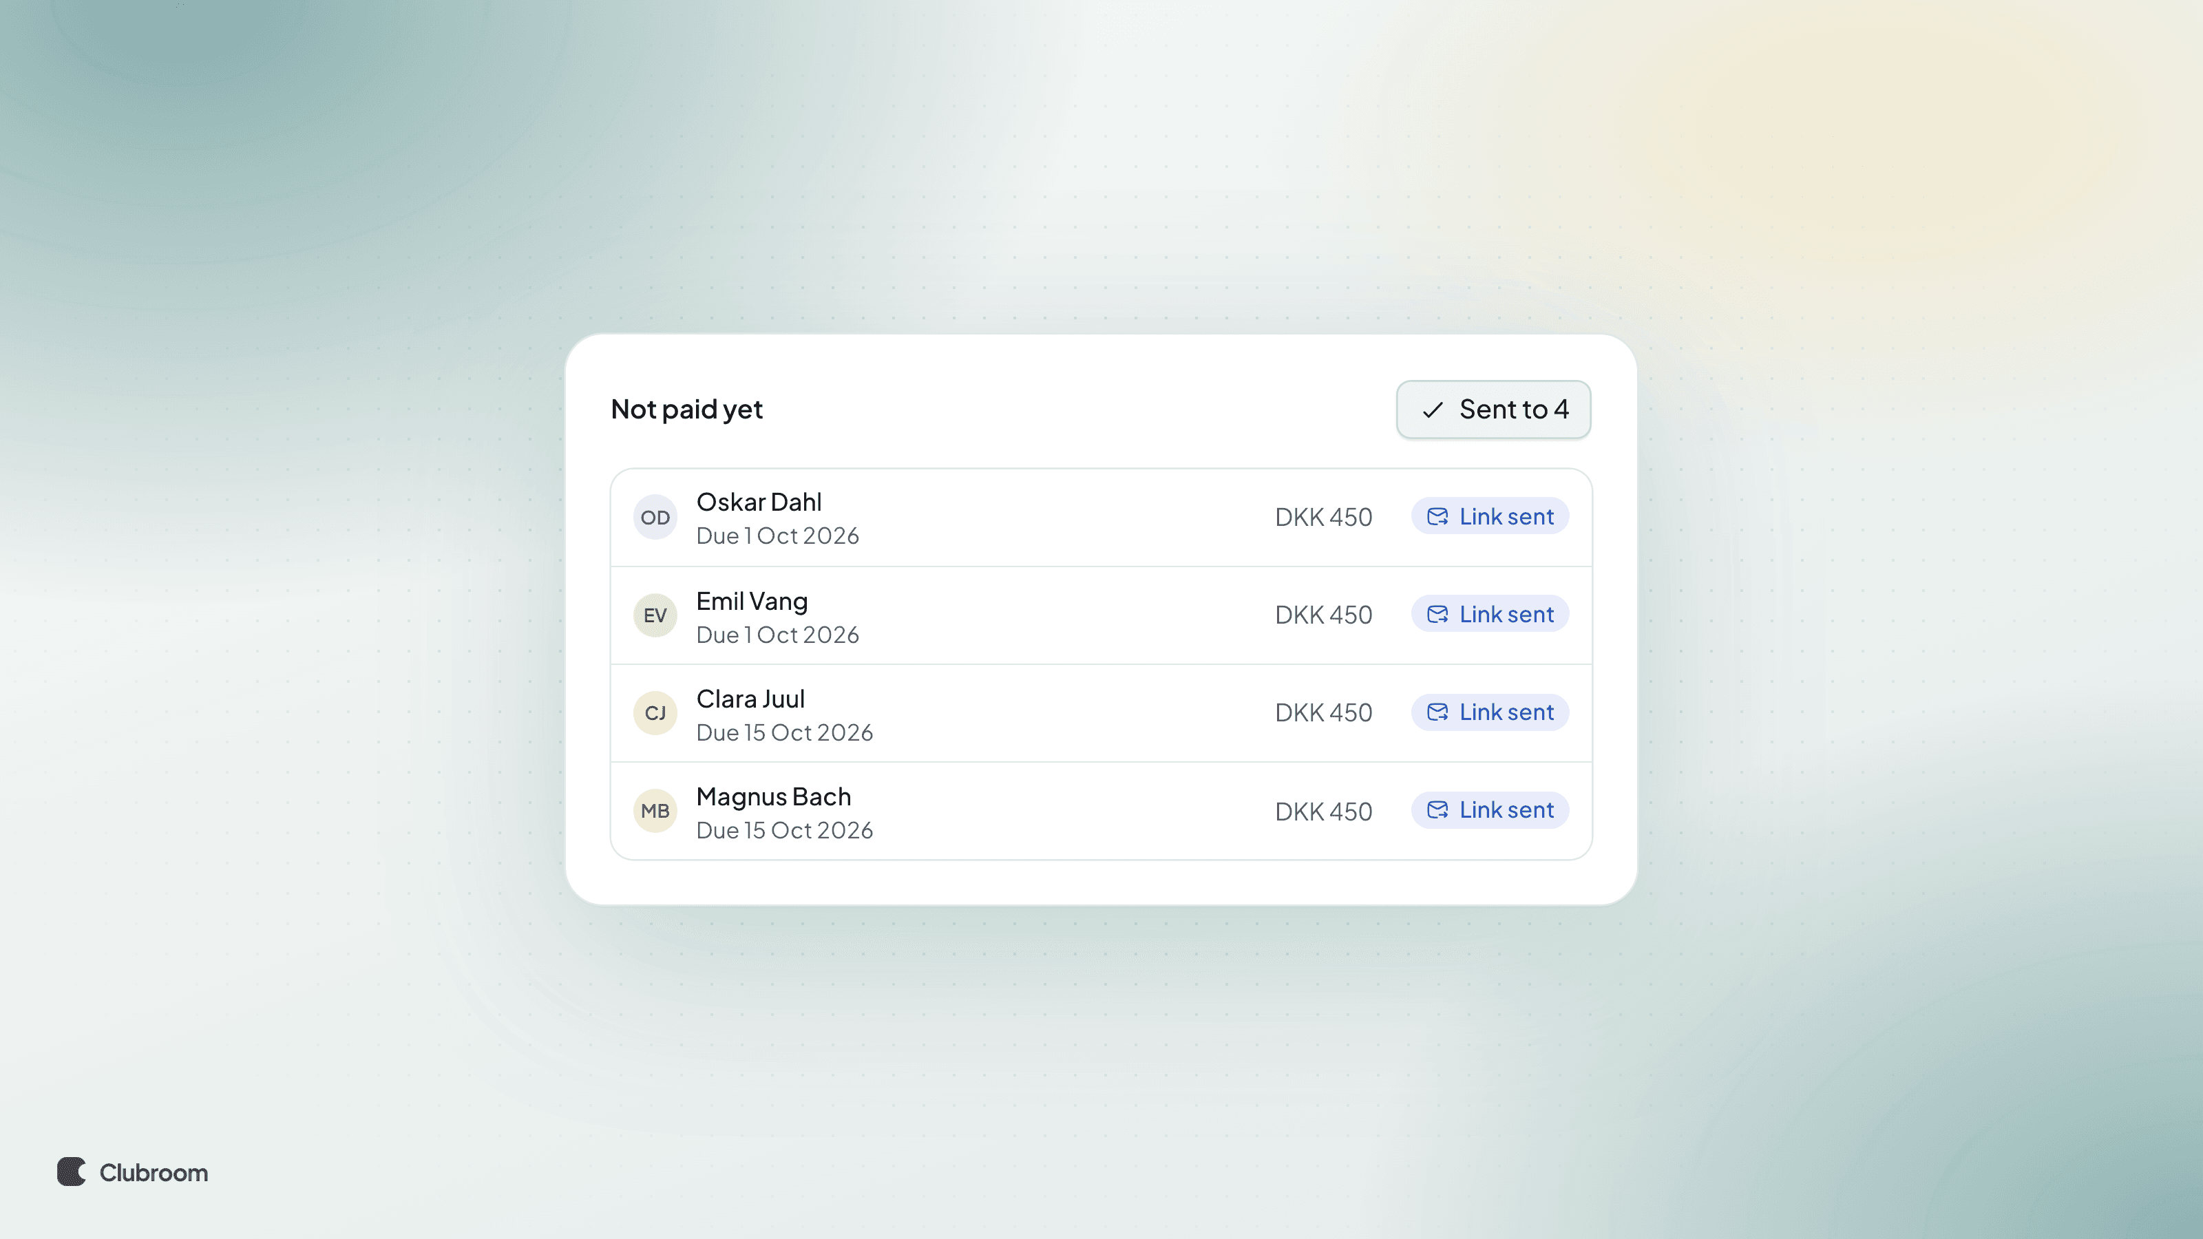The height and width of the screenshot is (1239, 2203).
Task: Click Link sent badge for Clara Juul
Action: [x=1490, y=712]
